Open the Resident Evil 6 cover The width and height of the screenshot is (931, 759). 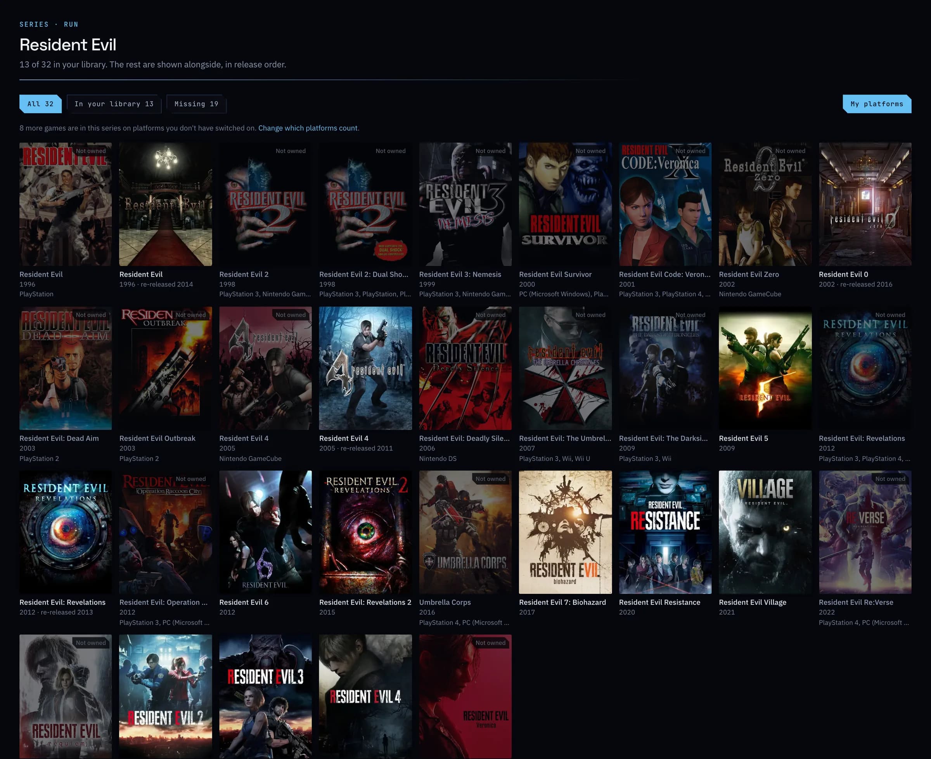(266, 532)
